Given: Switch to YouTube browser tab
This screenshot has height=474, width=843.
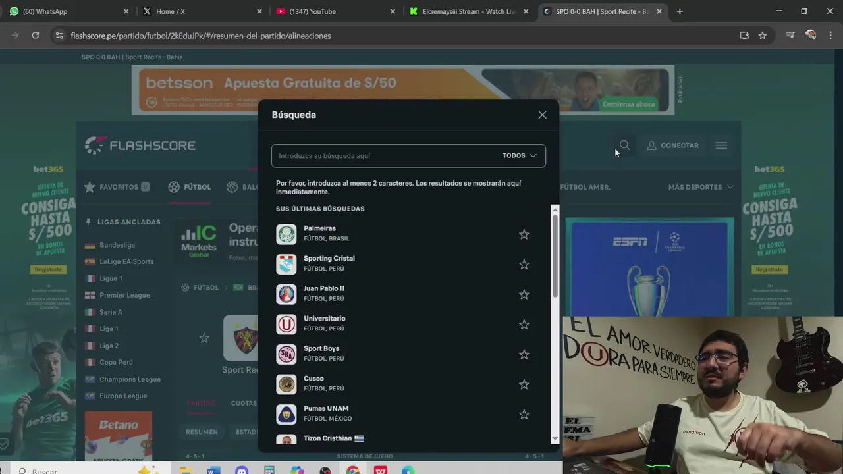Looking at the screenshot, I should [x=336, y=11].
